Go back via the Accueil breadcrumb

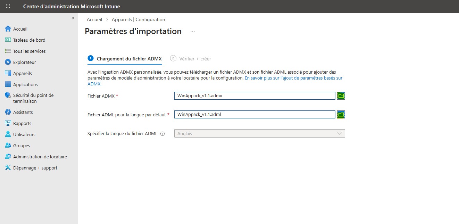(x=94, y=19)
